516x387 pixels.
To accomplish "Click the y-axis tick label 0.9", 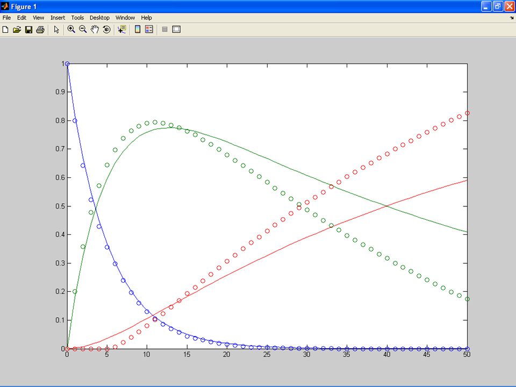I will tap(60, 92).
